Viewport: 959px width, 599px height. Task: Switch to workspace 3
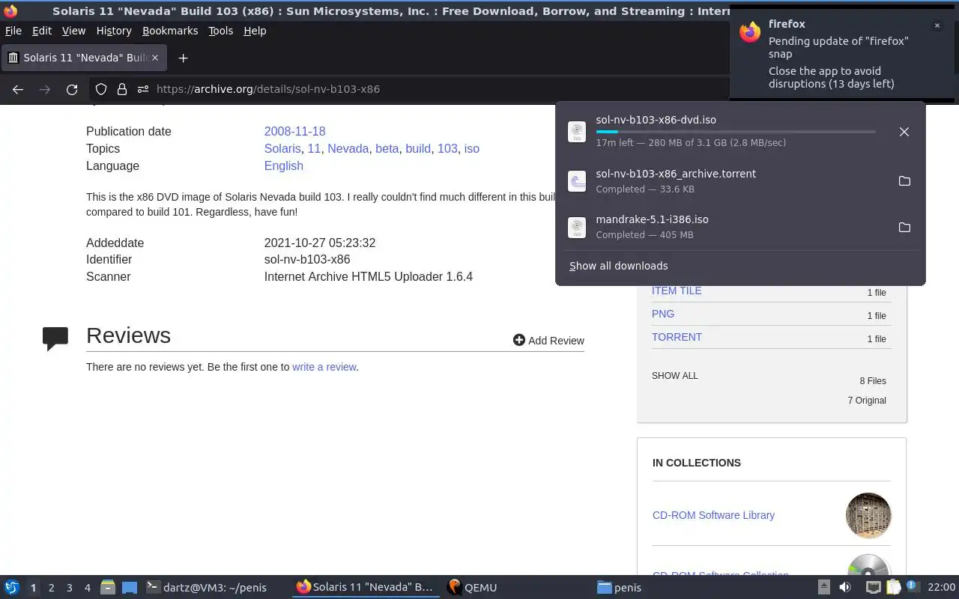[x=70, y=588]
